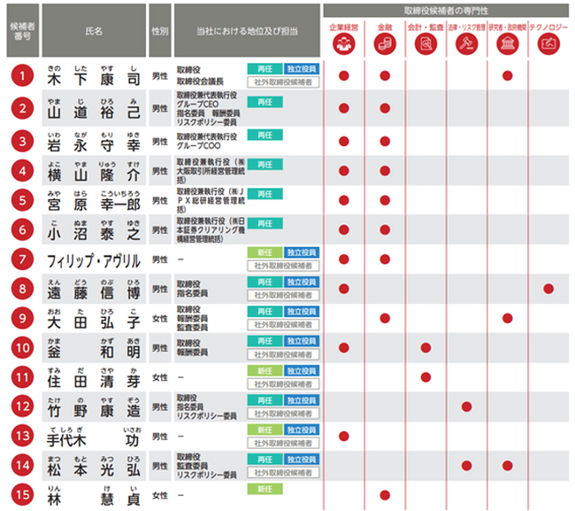The height and width of the screenshot is (511, 575).
Task: Click 女性 in 大田弘子 row
Action: point(160,319)
